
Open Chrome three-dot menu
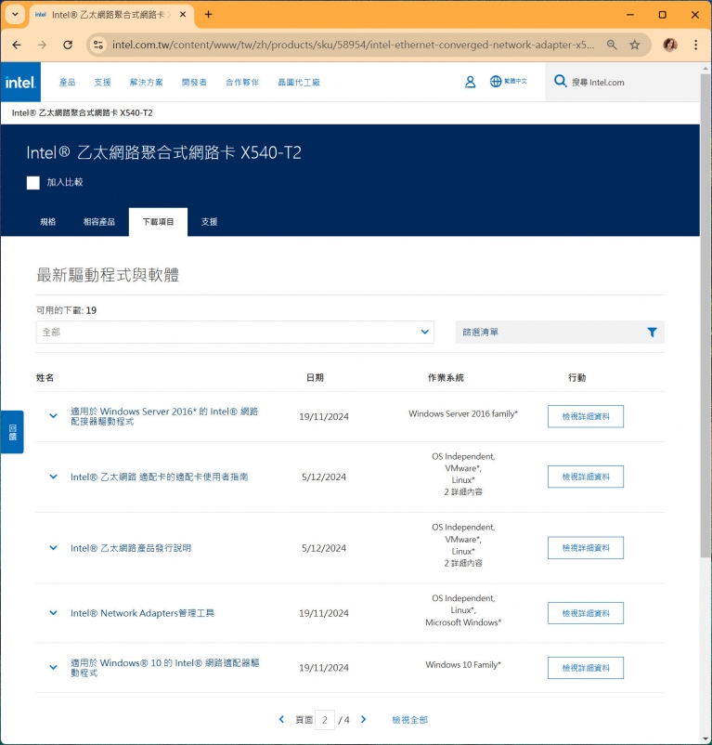(695, 45)
